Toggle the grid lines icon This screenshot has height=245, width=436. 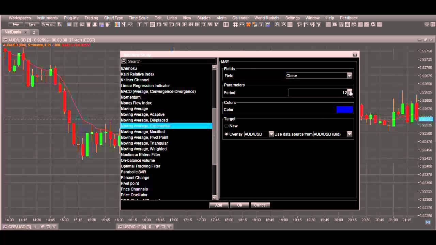[x=235, y=24]
